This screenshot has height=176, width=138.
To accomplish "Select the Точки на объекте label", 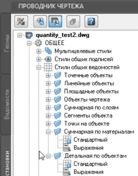I will click(87, 124).
